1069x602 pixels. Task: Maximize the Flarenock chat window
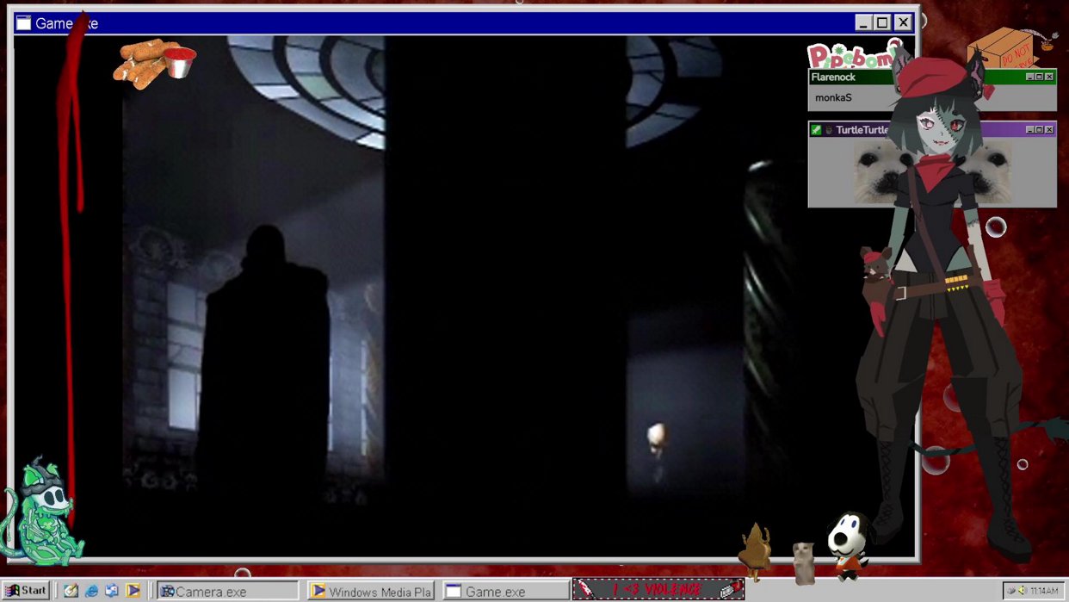pos(1039,78)
